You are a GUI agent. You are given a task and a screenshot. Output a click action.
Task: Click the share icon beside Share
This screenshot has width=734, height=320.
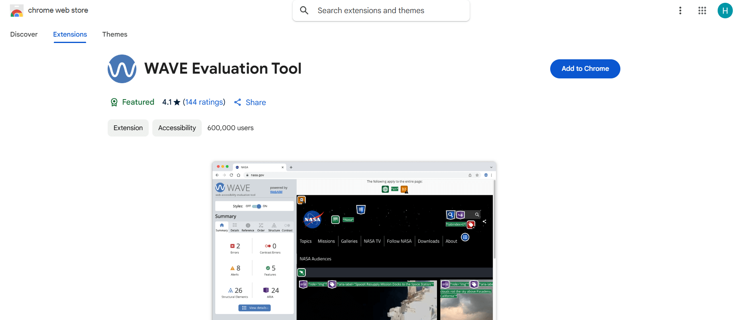click(238, 102)
